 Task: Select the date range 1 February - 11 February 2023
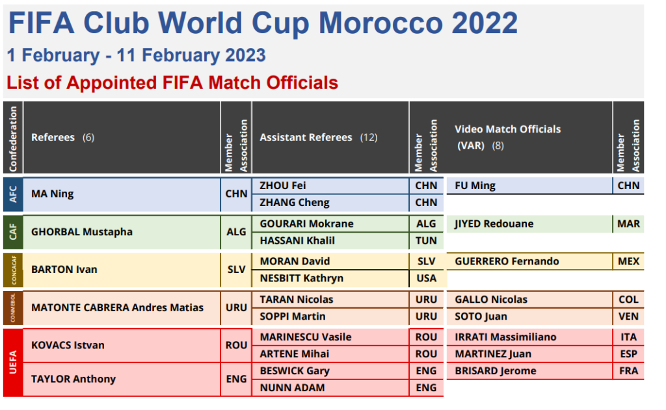pos(136,56)
